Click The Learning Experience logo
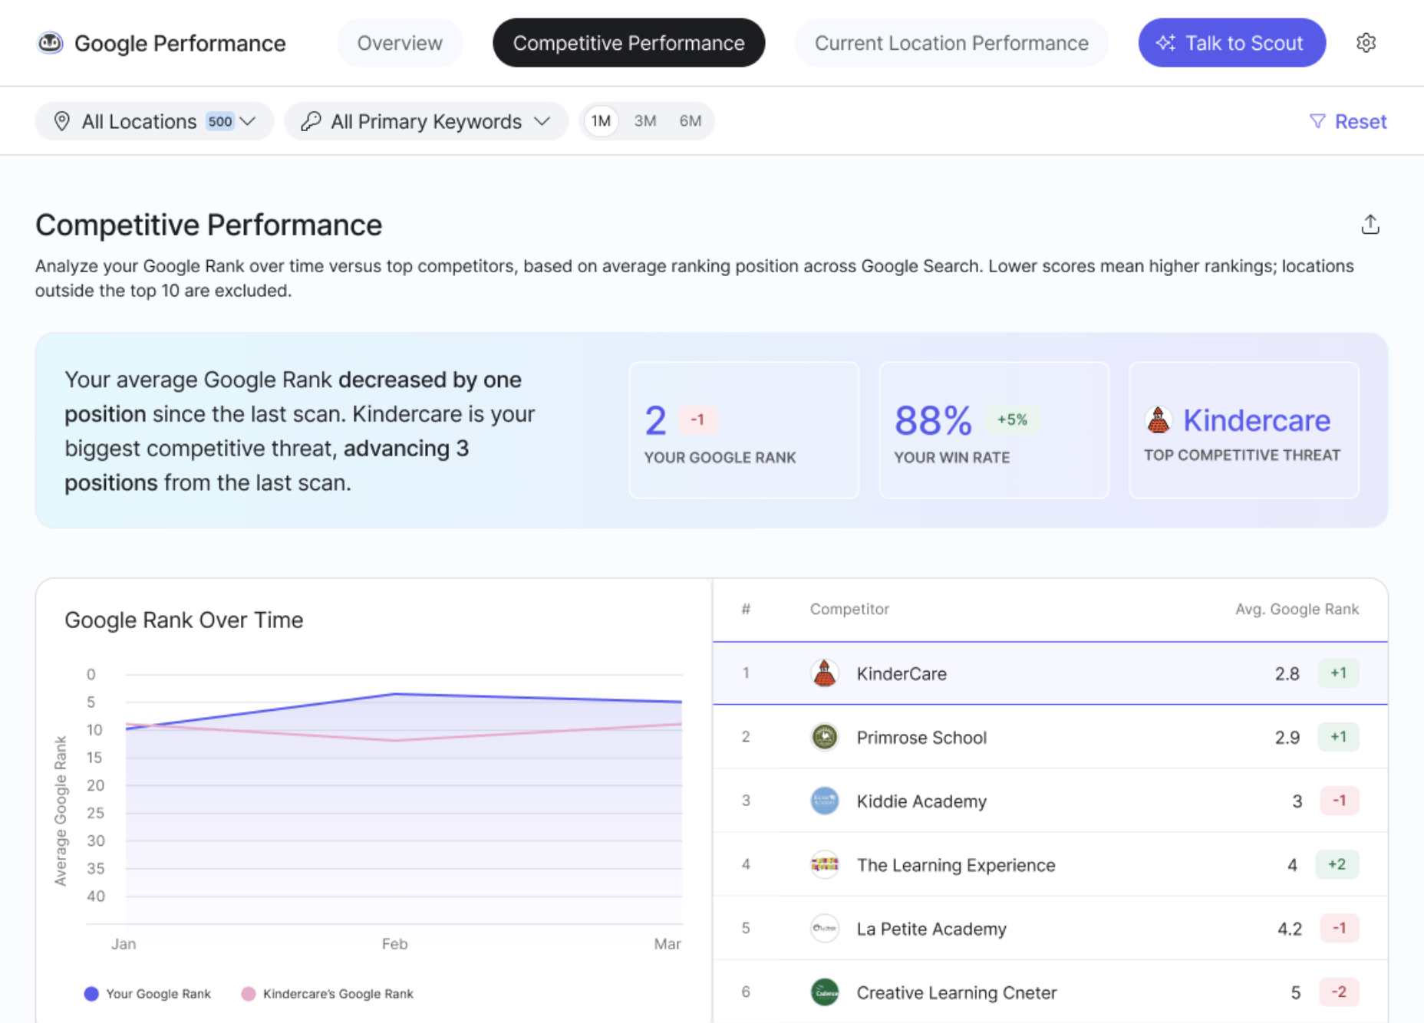1424x1023 pixels. [x=825, y=864]
